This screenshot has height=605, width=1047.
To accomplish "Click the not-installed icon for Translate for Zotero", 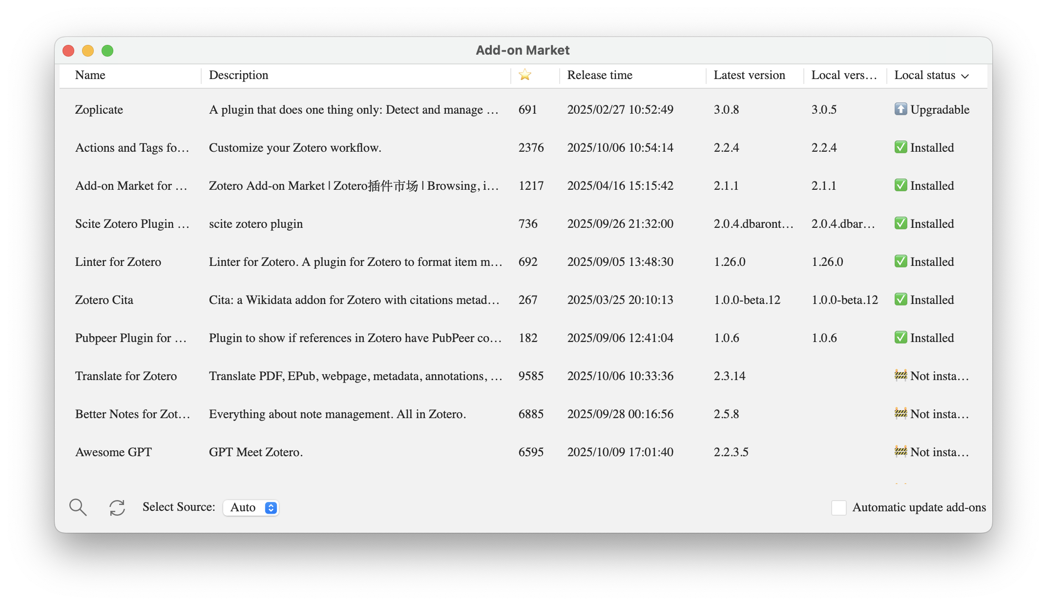I will [901, 376].
